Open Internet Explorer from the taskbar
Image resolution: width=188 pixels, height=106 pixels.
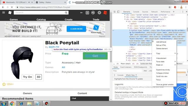coord(21,103)
